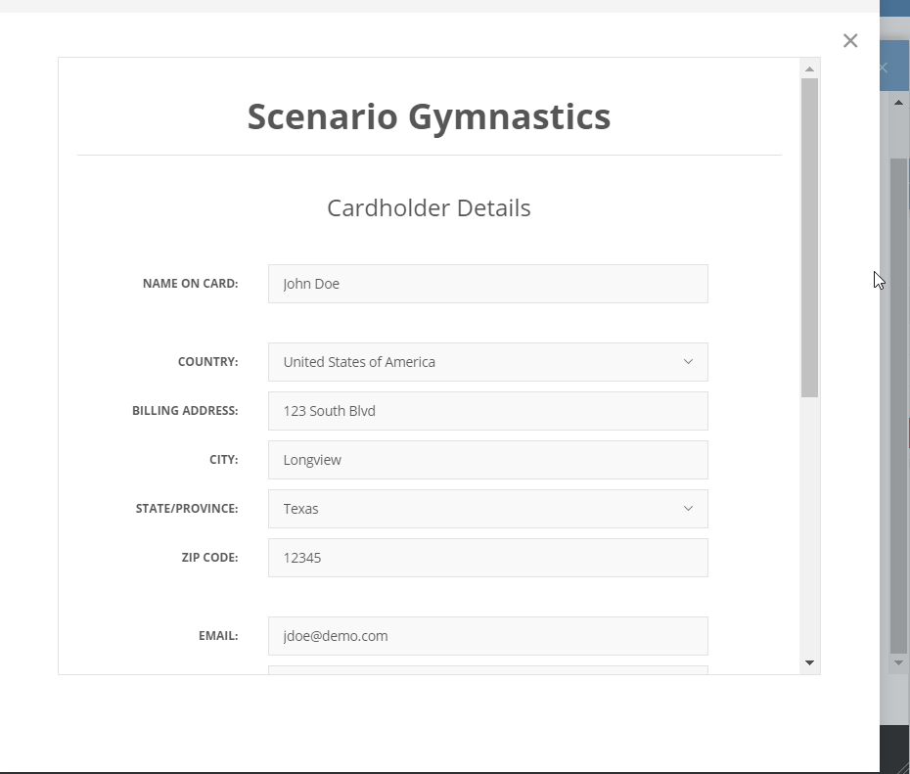Click the form panel's scroll-up arrow
910x774 pixels.
click(x=809, y=69)
